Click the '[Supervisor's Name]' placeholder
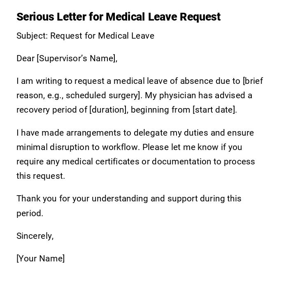The width and height of the screenshot is (288, 284). [77, 58]
